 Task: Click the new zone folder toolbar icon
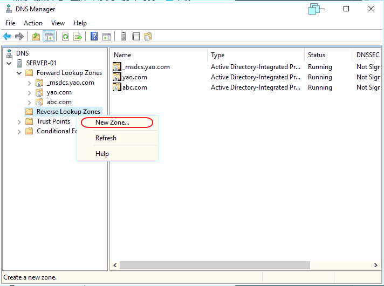148,37
